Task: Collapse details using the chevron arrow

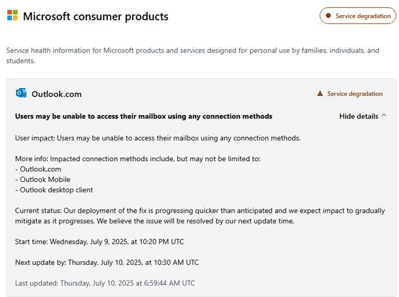Action: pyautogui.click(x=384, y=116)
